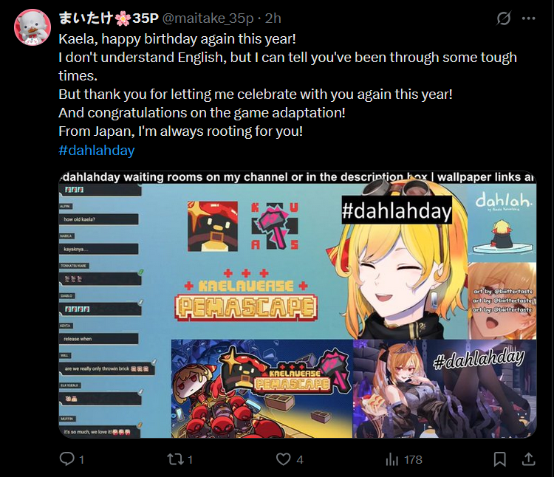The image size is (554, 477).
Task: Click the Kaelaverse Pemascape logo in the image
Action: pos(246,295)
